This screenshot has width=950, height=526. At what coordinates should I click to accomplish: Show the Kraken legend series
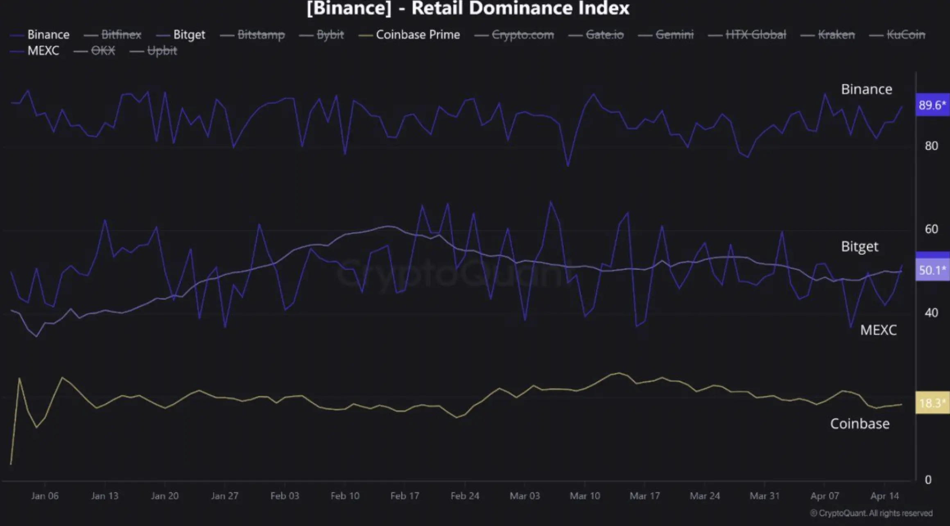[x=836, y=35]
